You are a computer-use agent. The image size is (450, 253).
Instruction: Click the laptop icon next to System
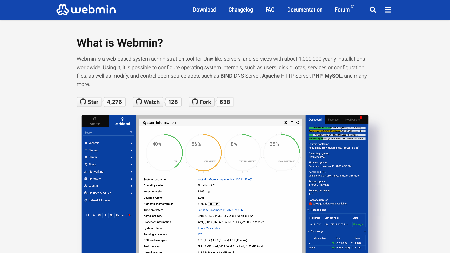(x=86, y=150)
